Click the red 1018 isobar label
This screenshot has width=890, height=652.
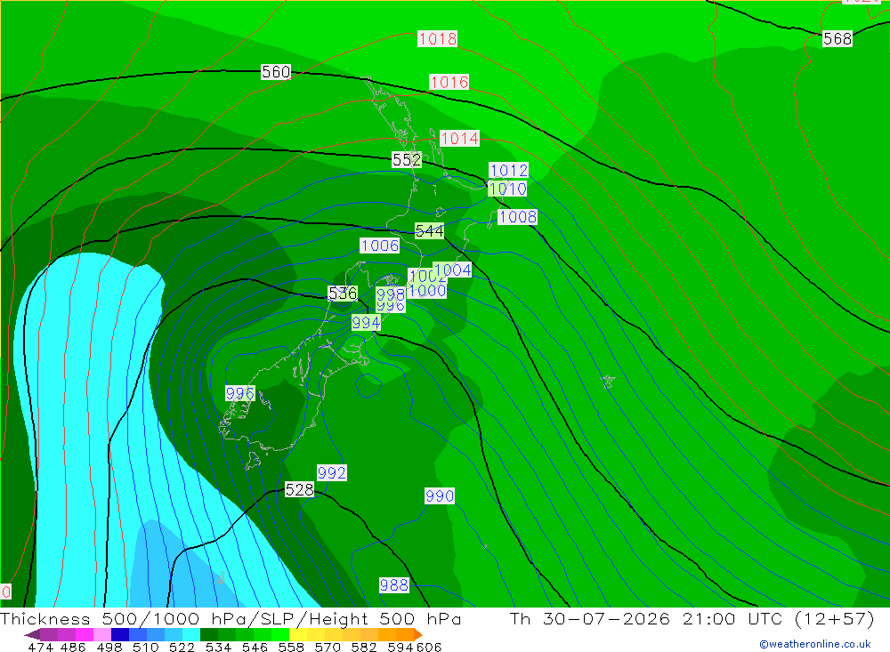pyautogui.click(x=437, y=38)
